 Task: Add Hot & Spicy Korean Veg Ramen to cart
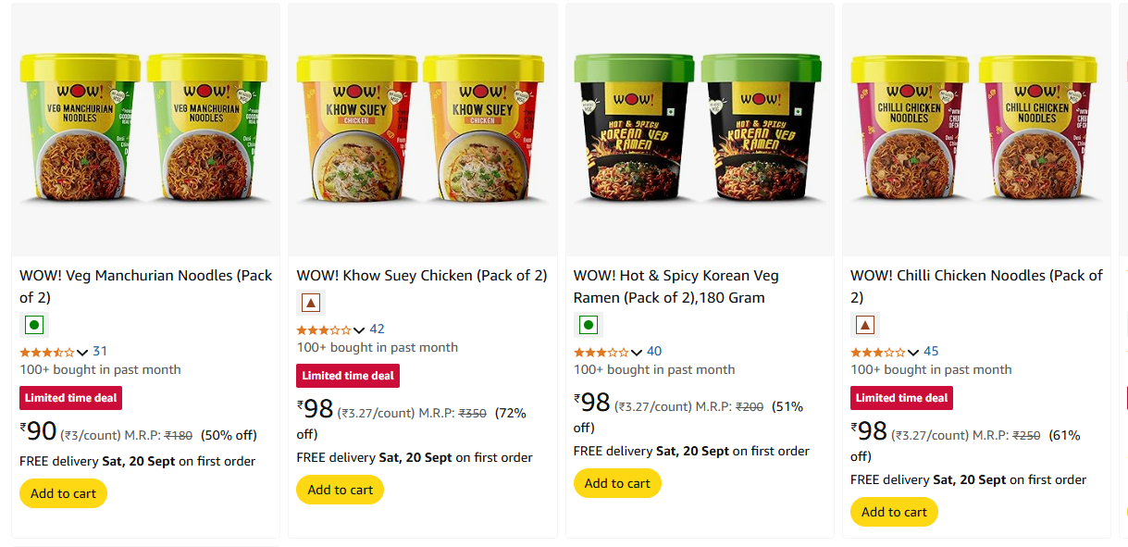(617, 483)
